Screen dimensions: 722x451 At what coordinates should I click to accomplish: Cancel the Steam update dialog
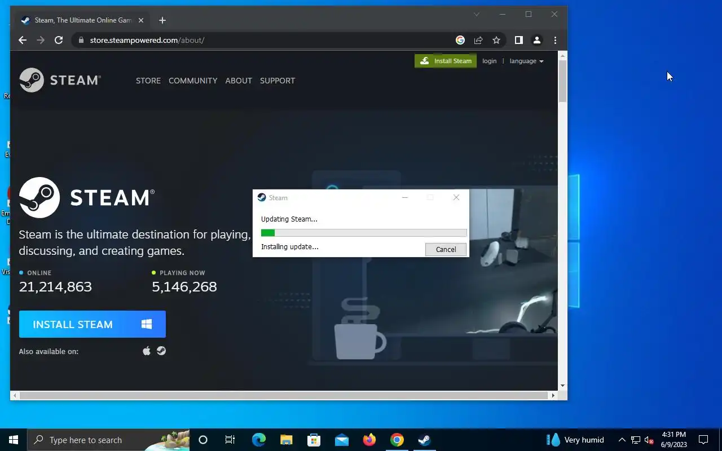point(446,249)
